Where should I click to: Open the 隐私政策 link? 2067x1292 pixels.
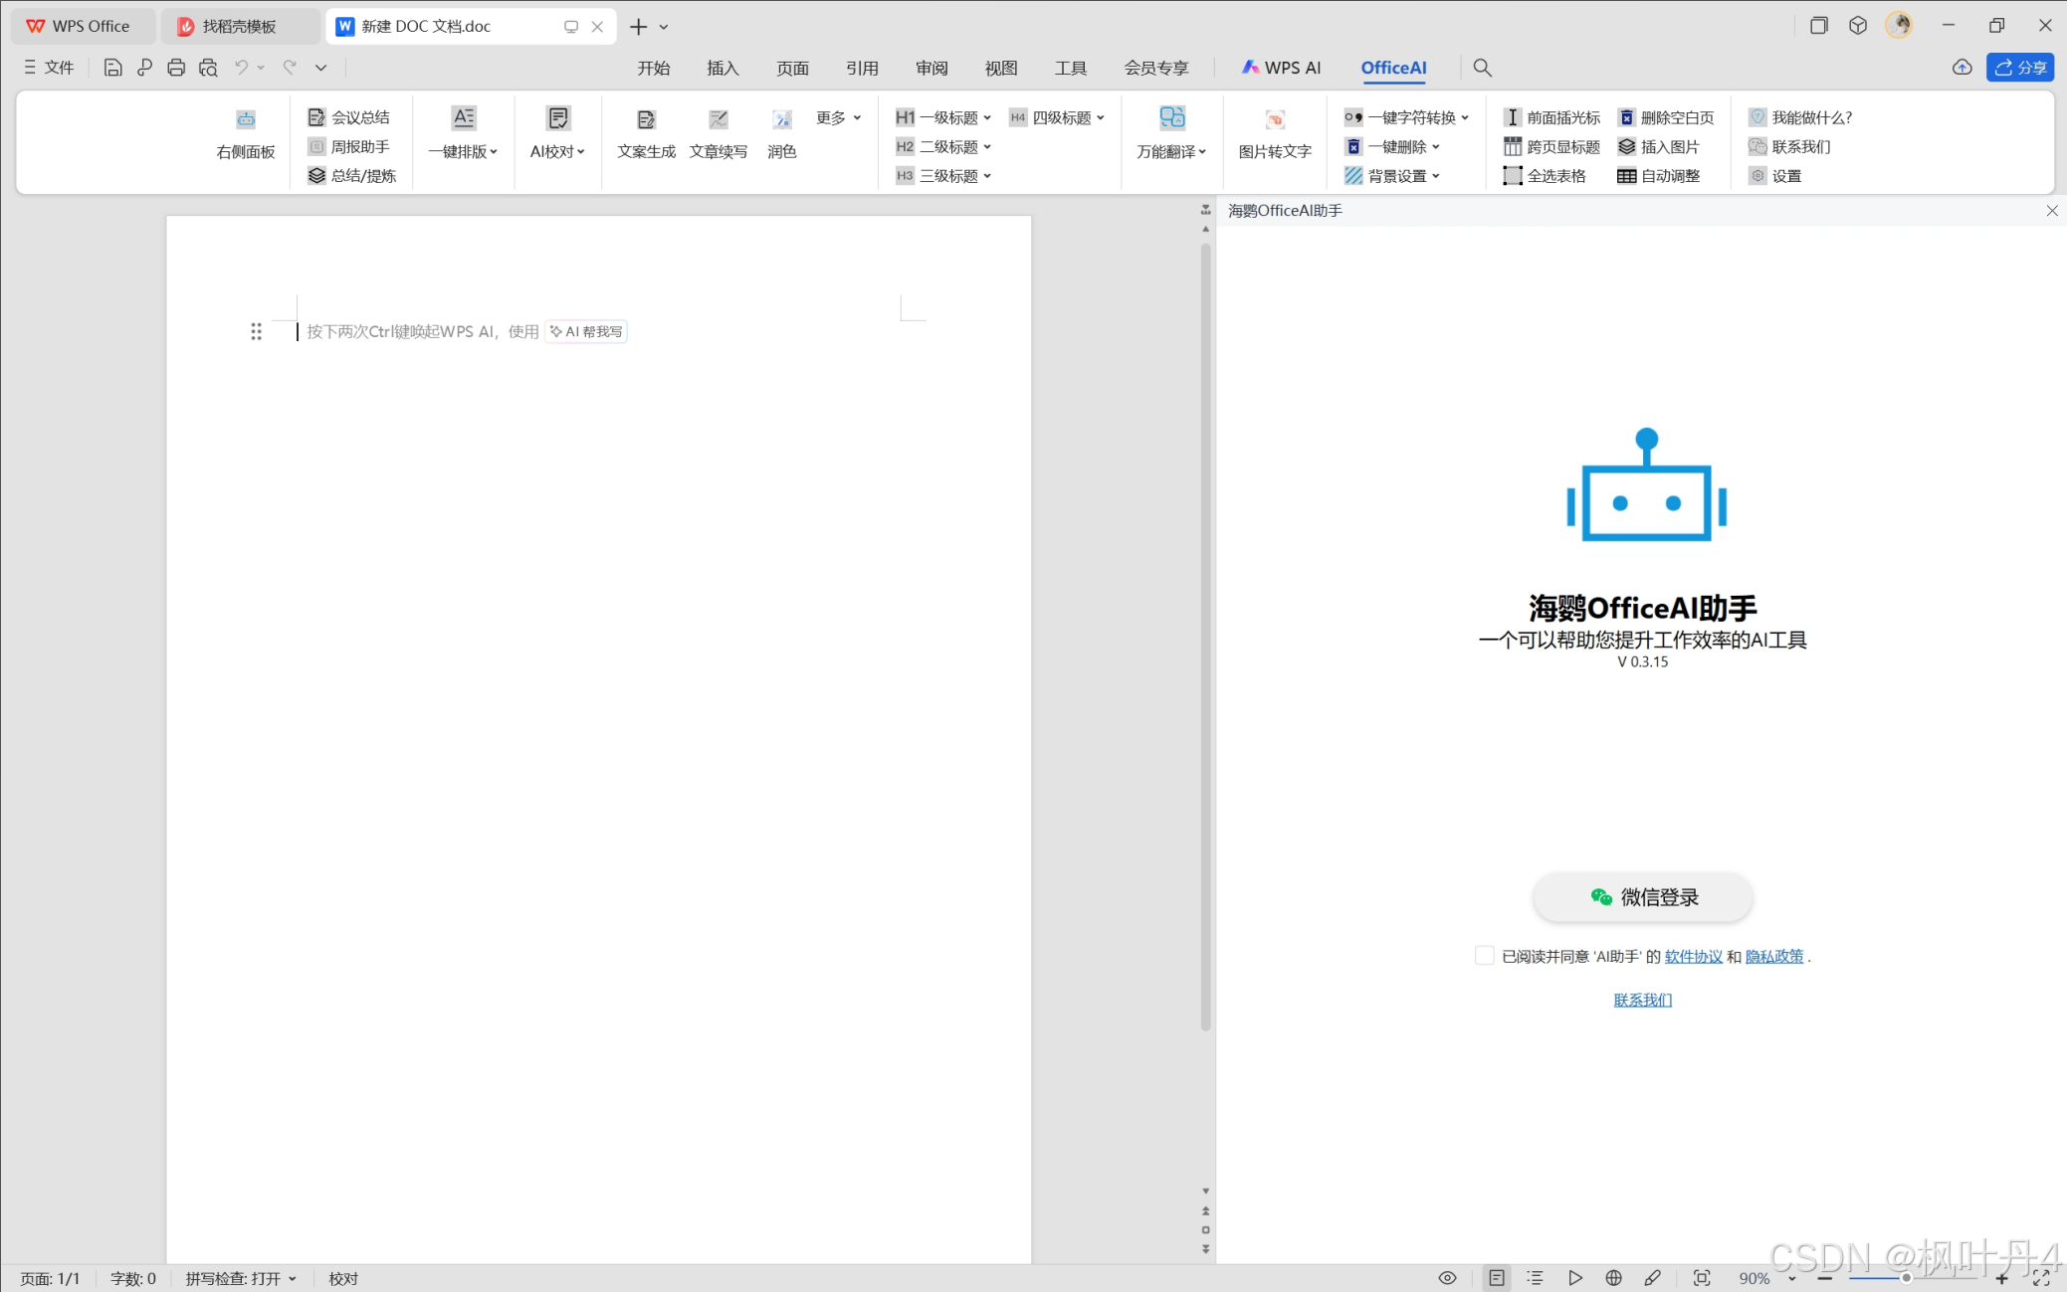point(1773,957)
